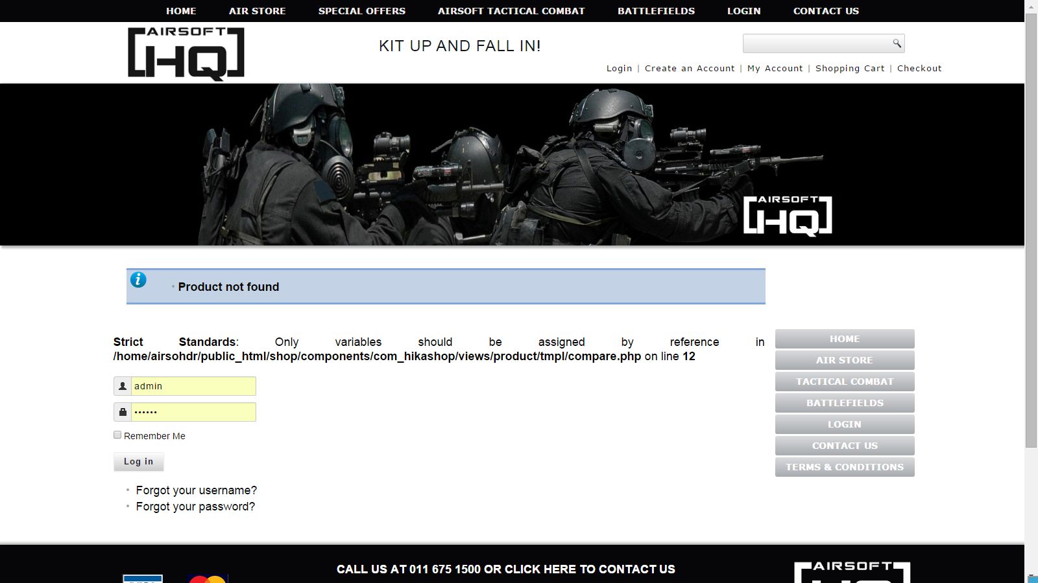Image resolution: width=1038 pixels, height=583 pixels.
Task: Open CONTACT US in the top navigation bar
Action: pyautogui.click(x=826, y=11)
